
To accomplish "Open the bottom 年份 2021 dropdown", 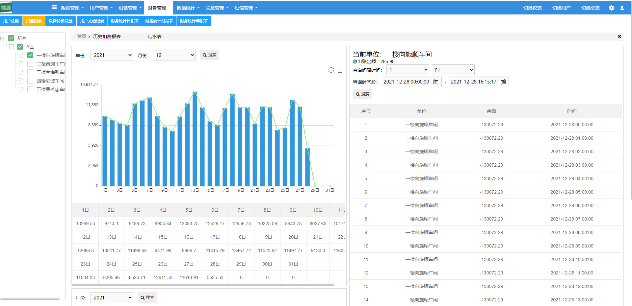I will pyautogui.click(x=112, y=298).
